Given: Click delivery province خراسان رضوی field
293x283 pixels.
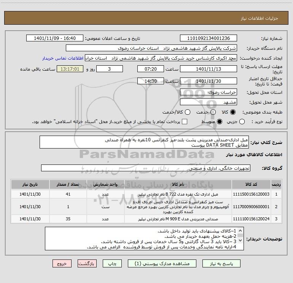Looking at the screenshot, I should click(209, 92).
